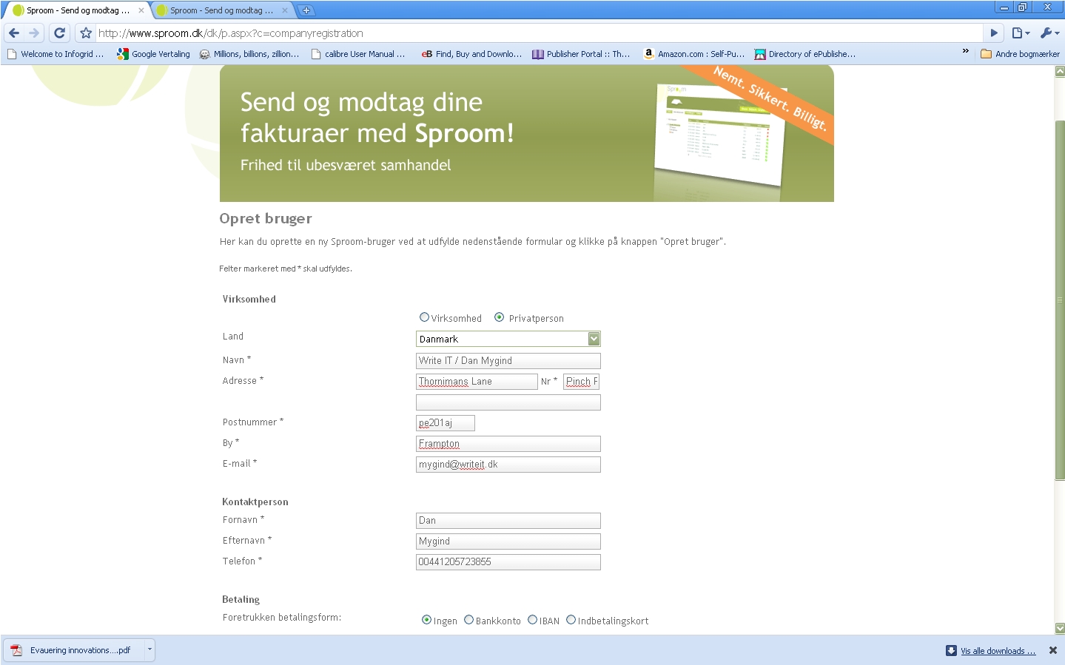Open the Land dropdown showing Danmark

pyautogui.click(x=594, y=339)
